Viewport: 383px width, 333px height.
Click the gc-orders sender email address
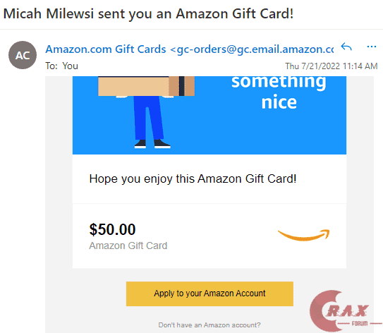[252, 49]
